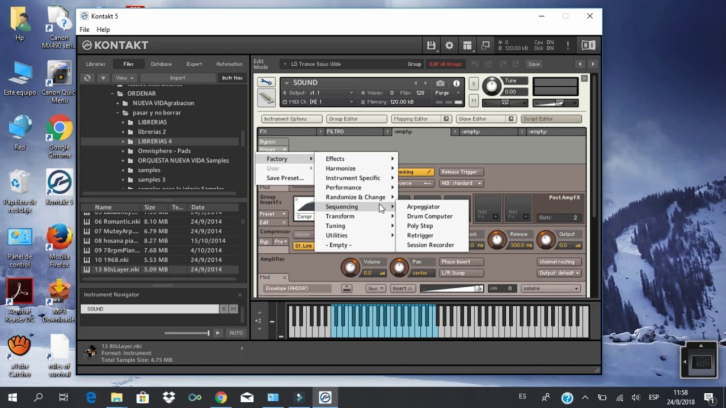Toggle AUTO preview in the browser
The width and height of the screenshot is (726, 408).
(x=236, y=333)
